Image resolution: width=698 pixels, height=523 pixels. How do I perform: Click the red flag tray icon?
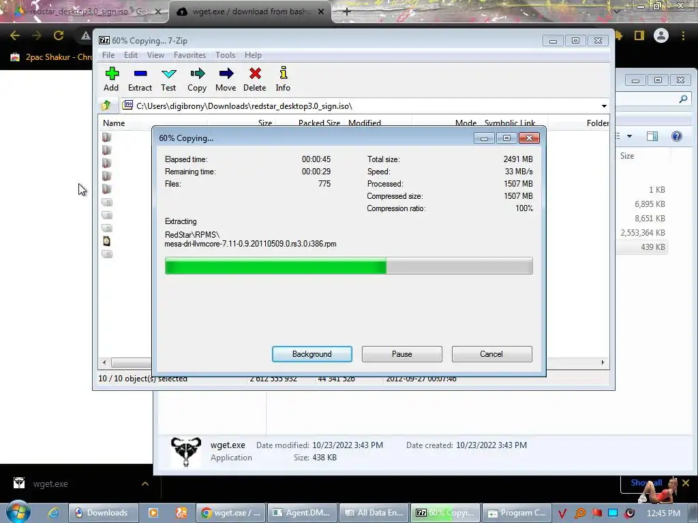pos(596,513)
